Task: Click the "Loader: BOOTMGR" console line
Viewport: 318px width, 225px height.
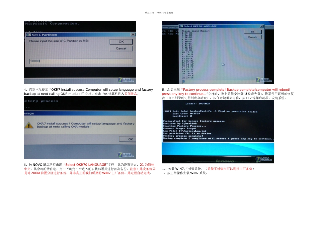Action: 198,103
